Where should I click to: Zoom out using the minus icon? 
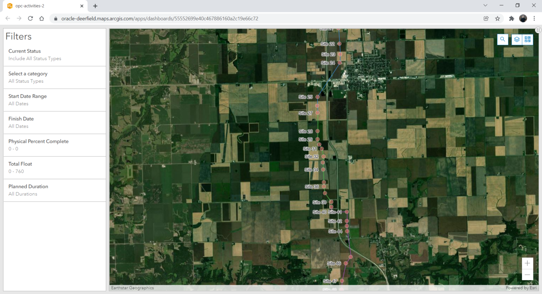coord(527,274)
